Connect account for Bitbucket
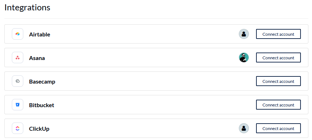This screenshot has width=312, height=140. point(278,105)
